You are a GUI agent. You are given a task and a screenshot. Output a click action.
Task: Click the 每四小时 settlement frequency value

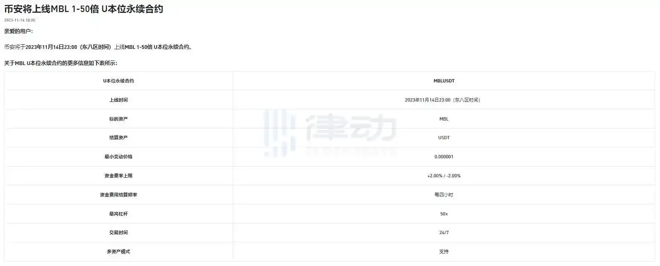pyautogui.click(x=444, y=195)
